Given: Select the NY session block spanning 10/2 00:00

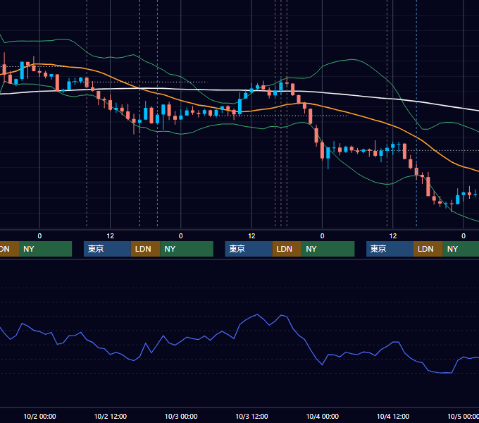Looking at the screenshot, I should coord(46,249).
